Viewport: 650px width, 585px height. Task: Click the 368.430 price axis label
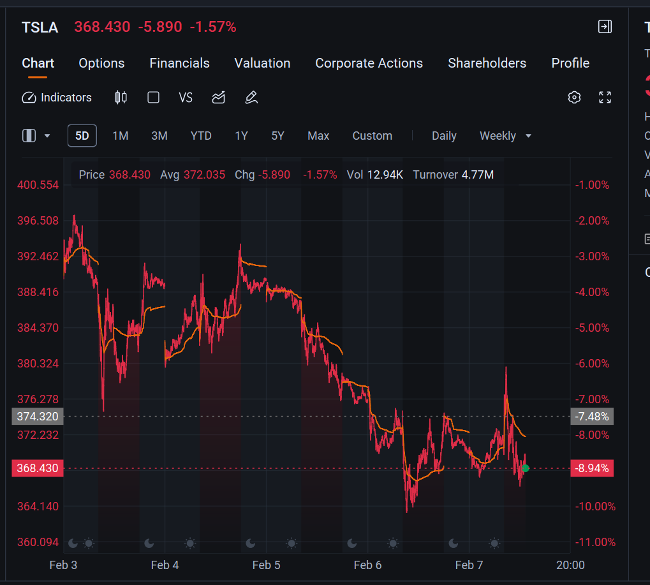(x=37, y=468)
